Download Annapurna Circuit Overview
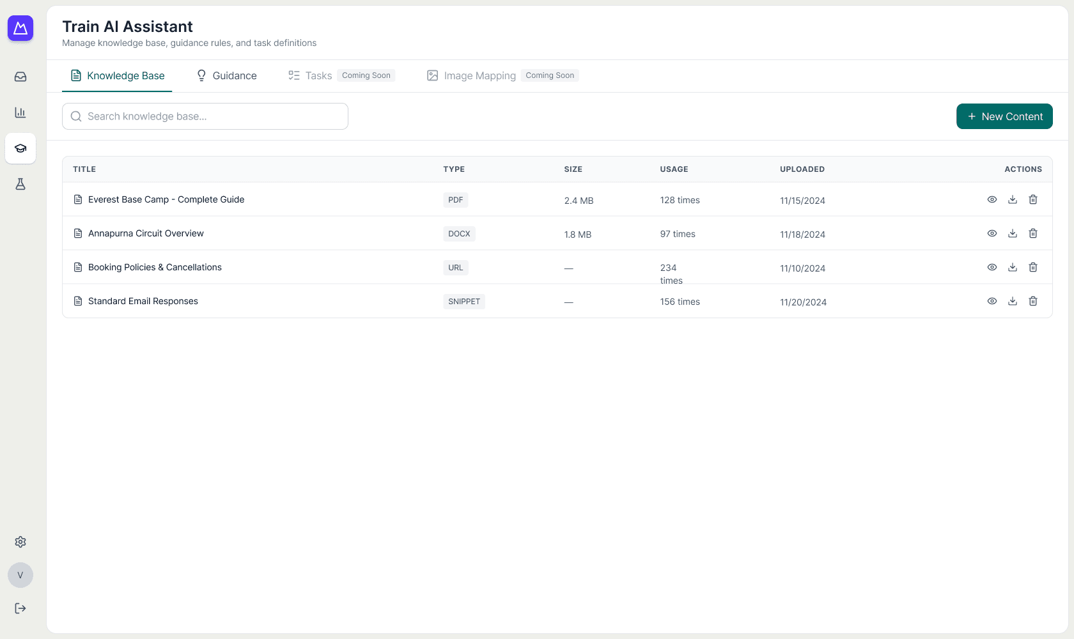Screen dimensions: 1074x639 pyautogui.click(x=1013, y=233)
